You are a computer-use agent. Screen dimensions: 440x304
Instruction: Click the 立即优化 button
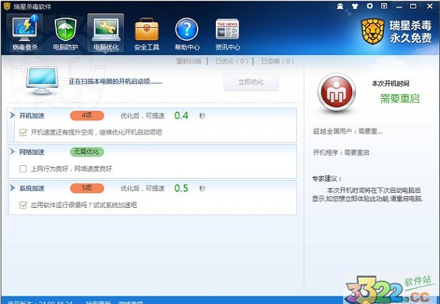[x=251, y=82]
